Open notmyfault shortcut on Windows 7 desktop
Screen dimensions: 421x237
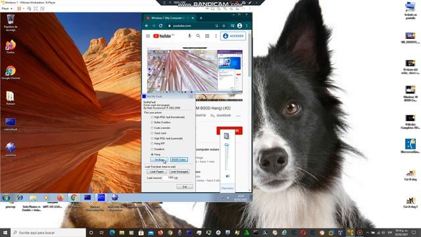click(x=11, y=124)
